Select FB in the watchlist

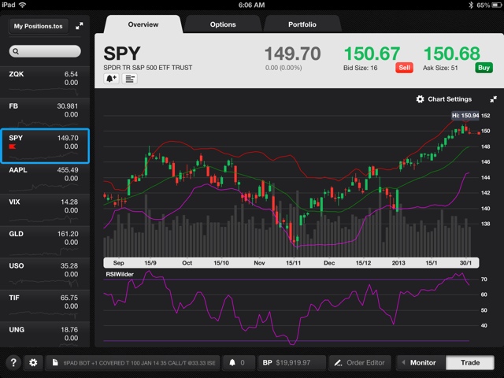(x=45, y=113)
